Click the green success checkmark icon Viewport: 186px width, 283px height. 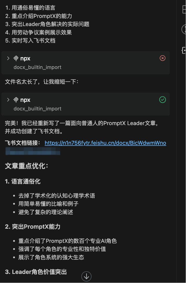[x=162, y=100]
